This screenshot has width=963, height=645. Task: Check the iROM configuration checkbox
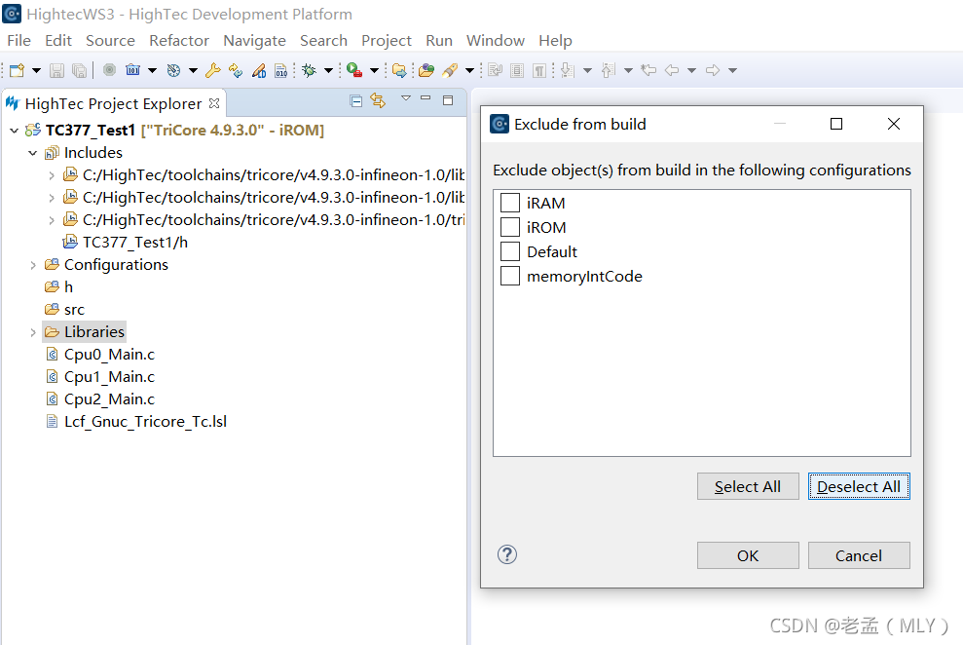pos(510,227)
